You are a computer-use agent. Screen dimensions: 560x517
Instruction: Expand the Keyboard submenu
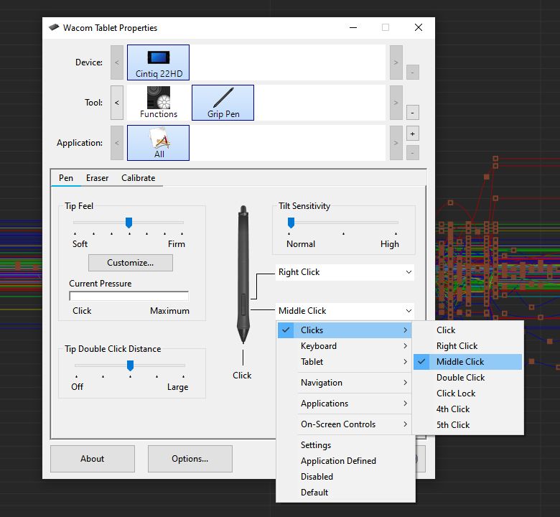tap(345, 346)
